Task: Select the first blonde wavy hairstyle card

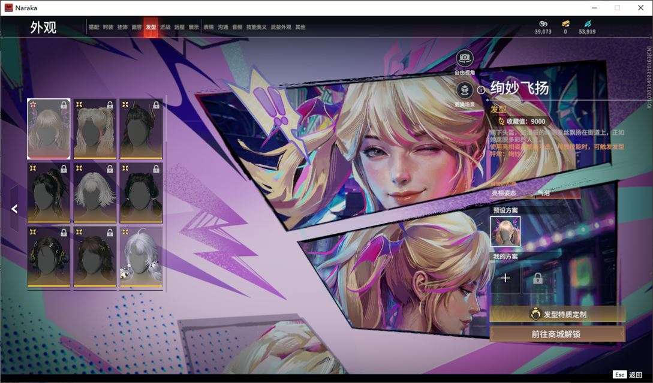Action: click(49, 129)
